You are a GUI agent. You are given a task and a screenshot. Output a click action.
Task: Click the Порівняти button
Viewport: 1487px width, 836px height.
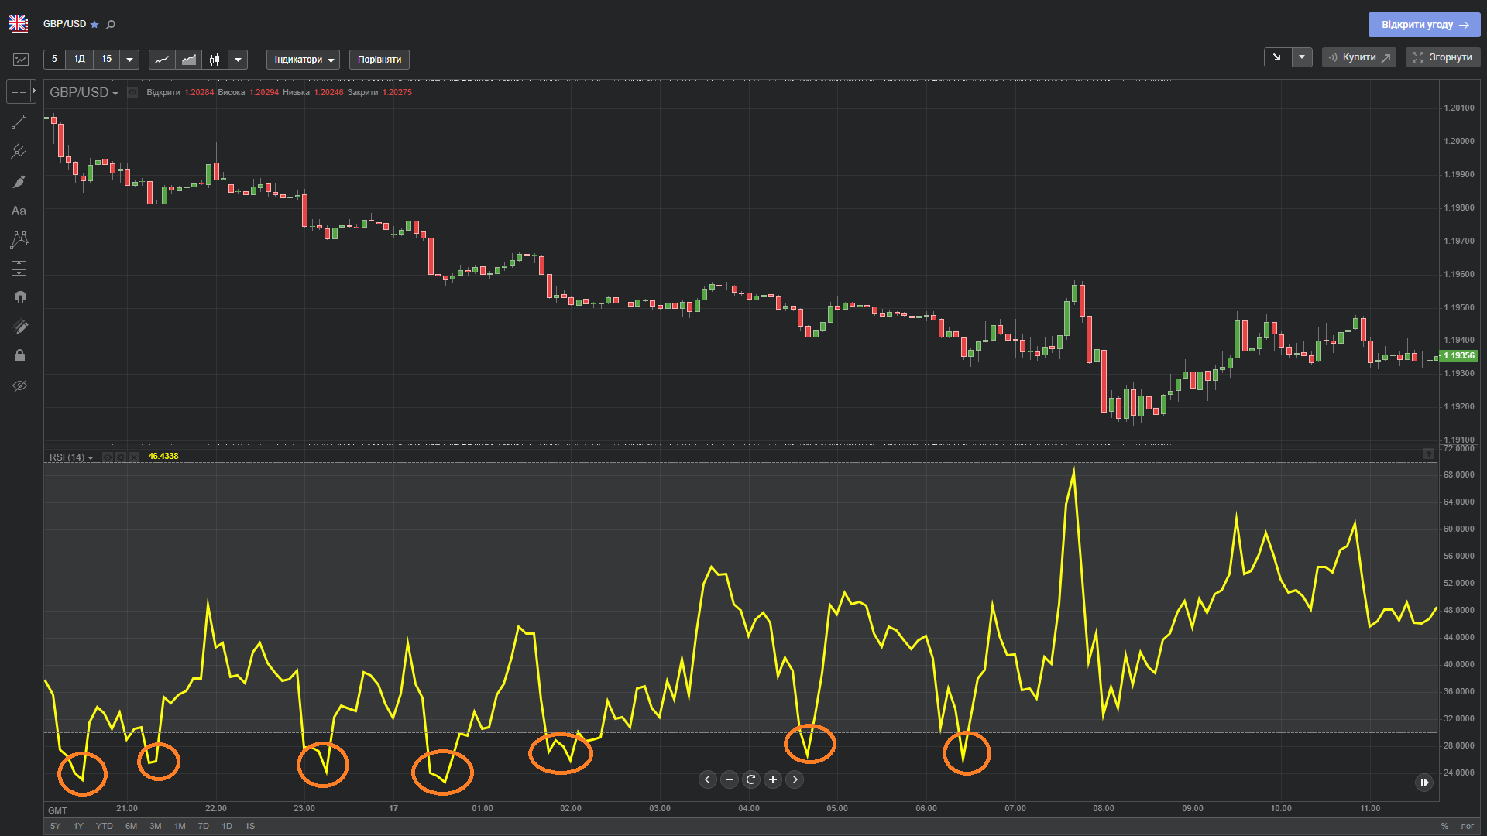pos(379,60)
